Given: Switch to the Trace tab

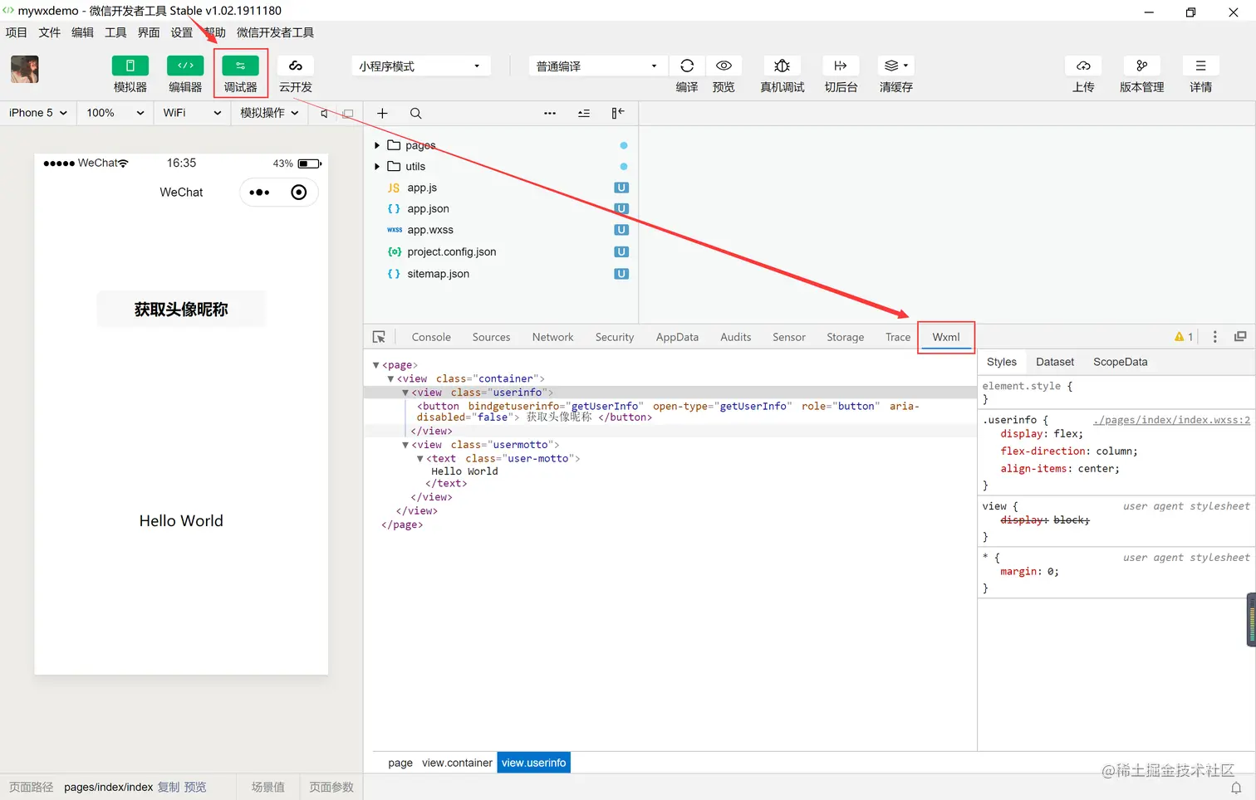Looking at the screenshot, I should pyautogui.click(x=897, y=337).
